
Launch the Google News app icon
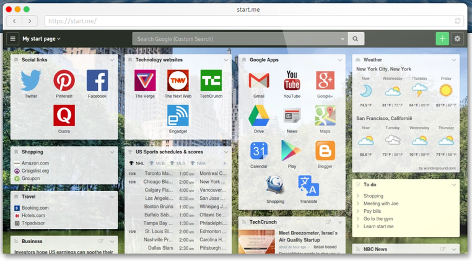(292, 116)
